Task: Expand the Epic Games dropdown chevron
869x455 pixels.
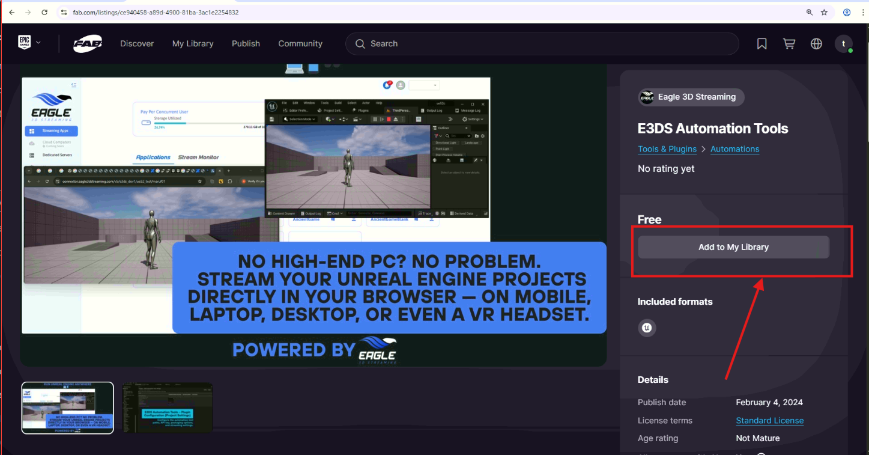Action: click(39, 43)
